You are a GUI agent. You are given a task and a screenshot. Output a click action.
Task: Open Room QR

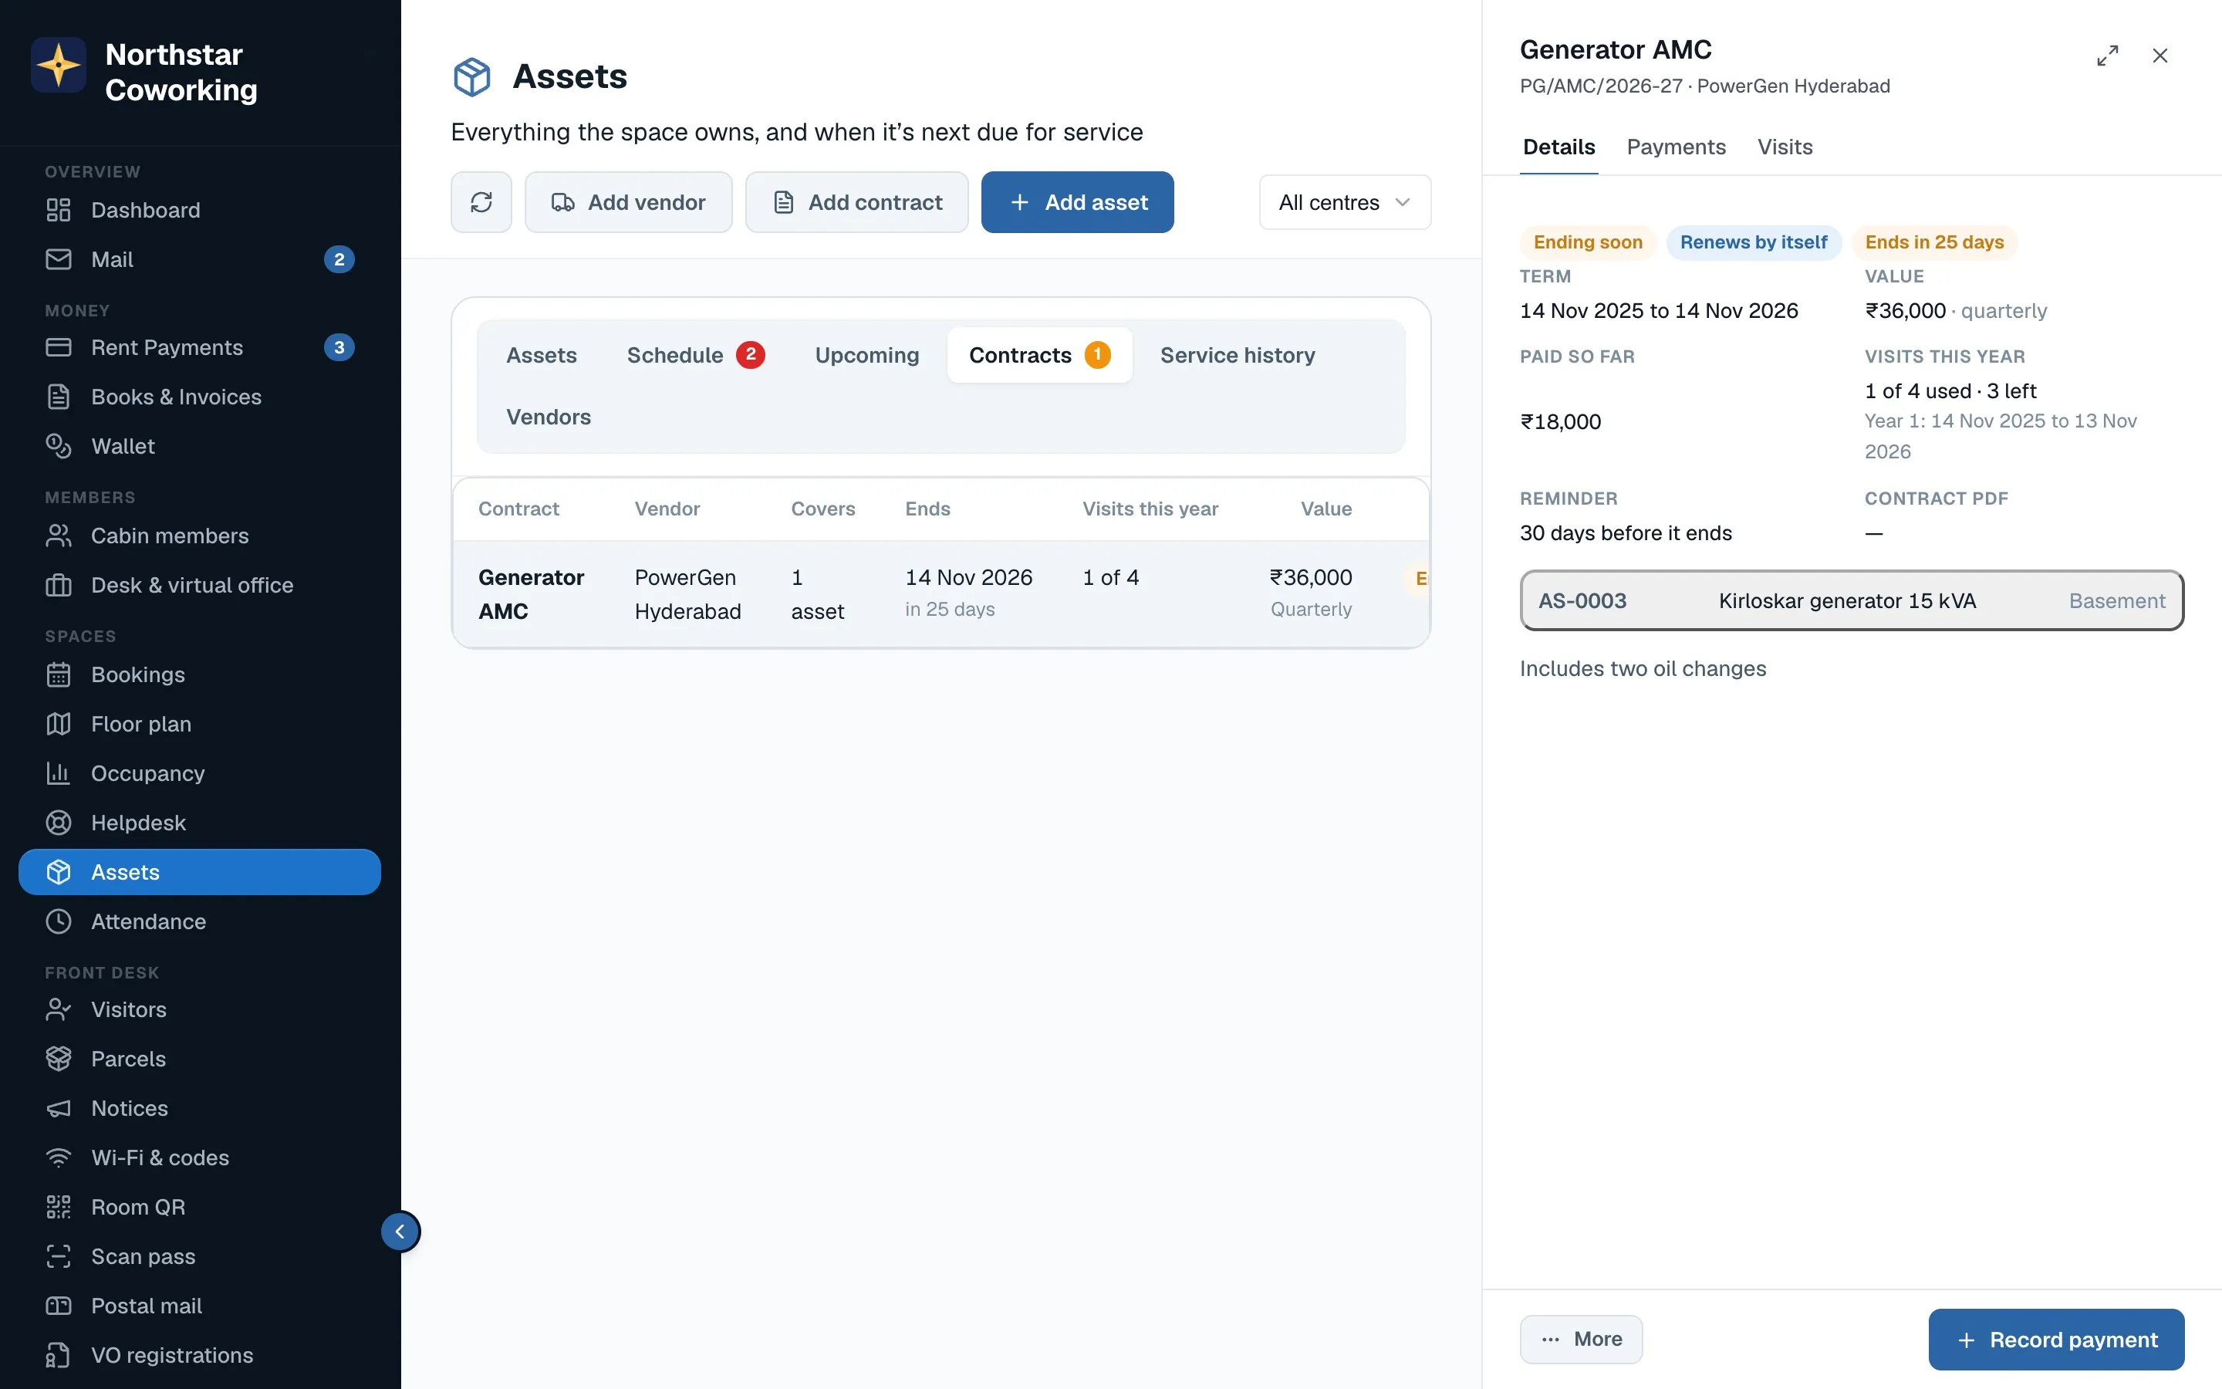(x=199, y=1207)
